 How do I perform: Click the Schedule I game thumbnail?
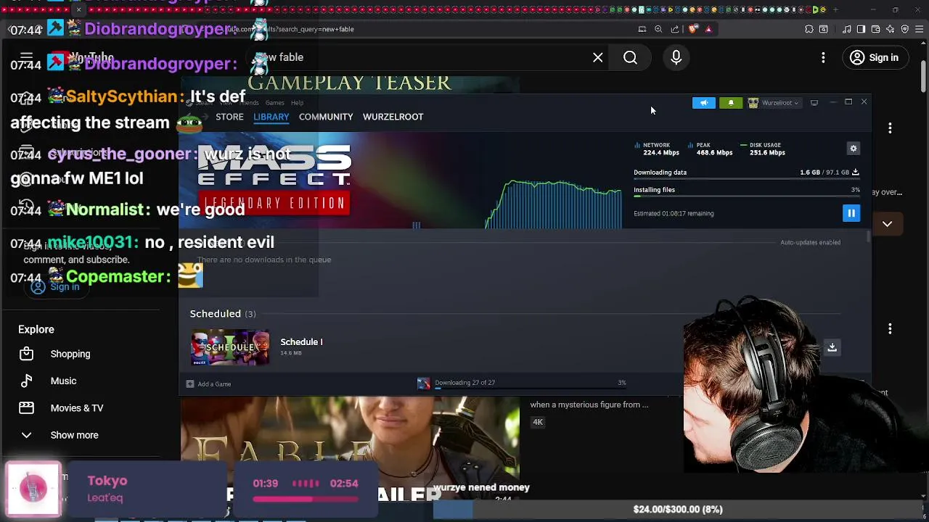click(230, 347)
